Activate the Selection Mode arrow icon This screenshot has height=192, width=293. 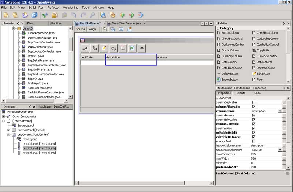(x=105, y=29)
